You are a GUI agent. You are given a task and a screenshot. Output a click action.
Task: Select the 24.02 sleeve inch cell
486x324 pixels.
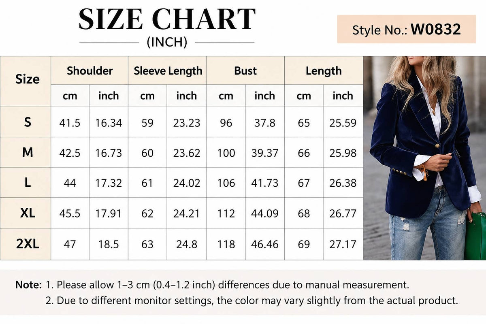click(187, 183)
